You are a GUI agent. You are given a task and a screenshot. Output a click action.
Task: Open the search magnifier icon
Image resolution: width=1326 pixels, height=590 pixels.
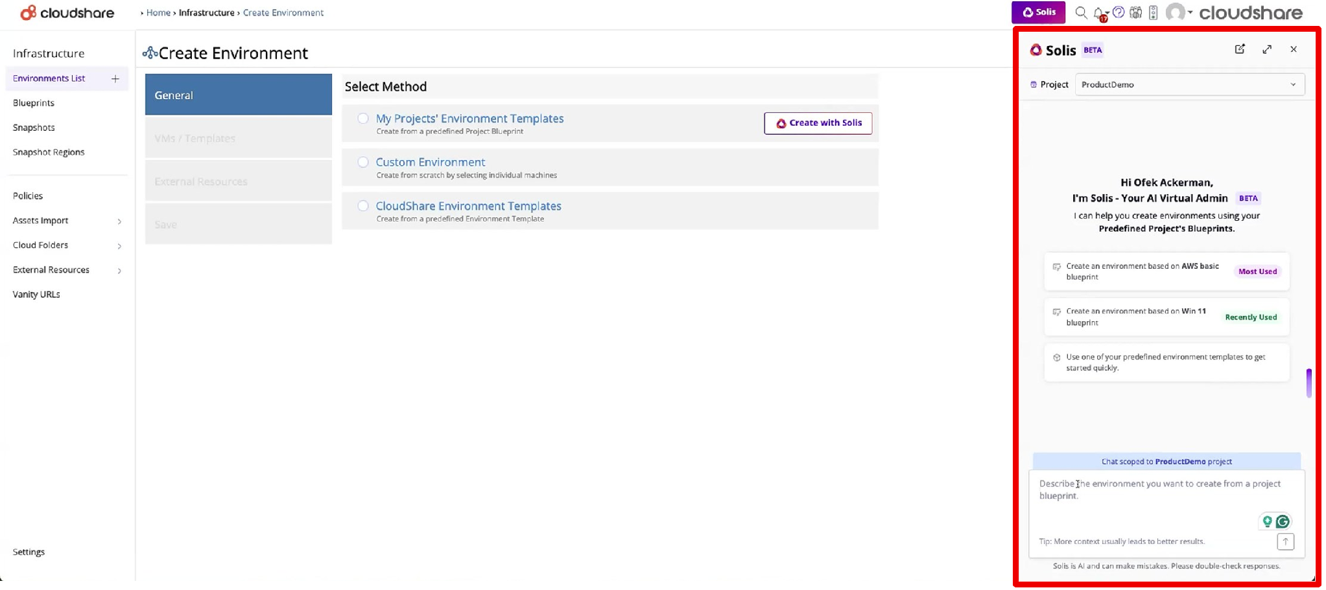tap(1081, 12)
